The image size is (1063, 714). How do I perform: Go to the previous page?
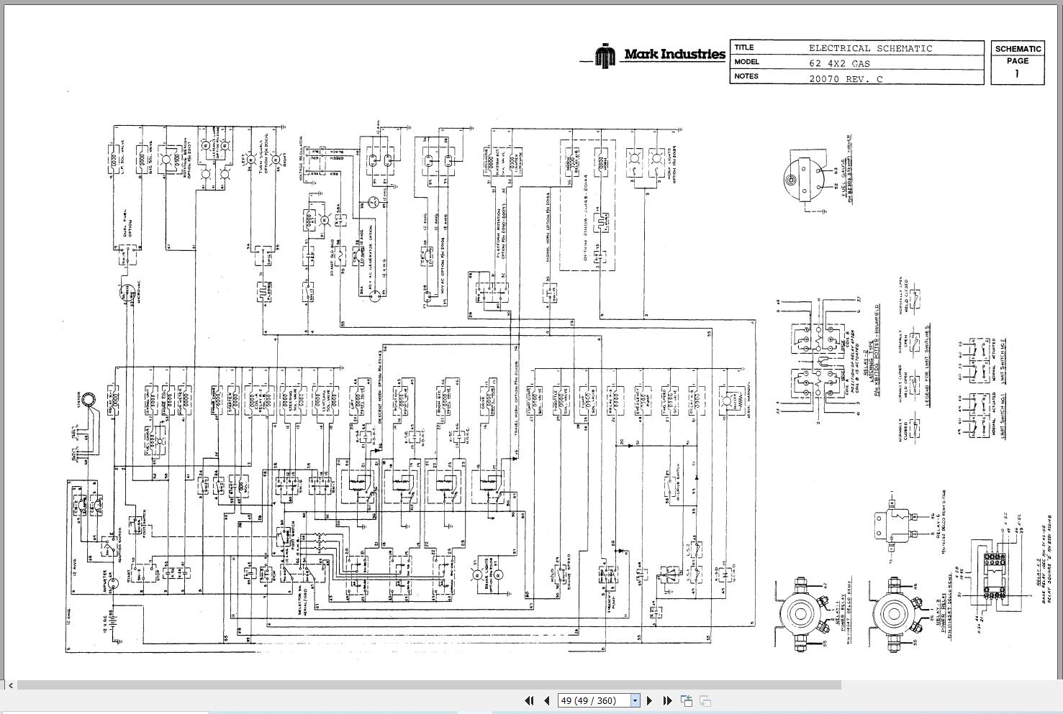coord(546,700)
